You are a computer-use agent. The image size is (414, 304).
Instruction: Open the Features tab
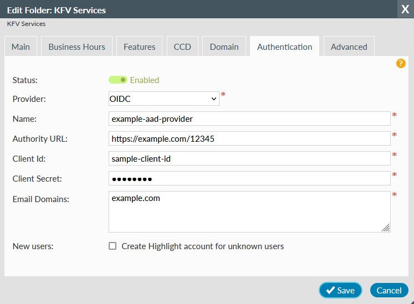[140, 47]
